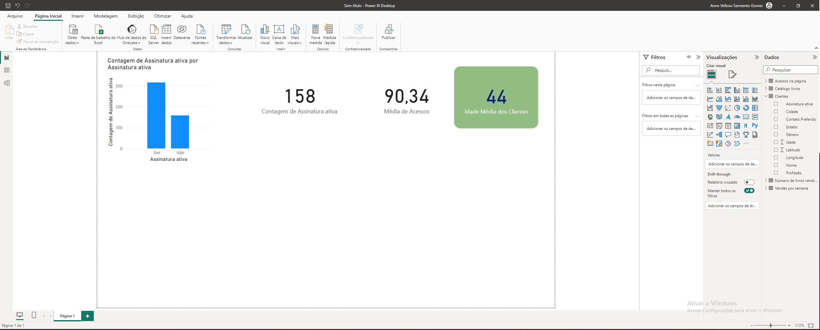Expand the Vendas por semana table
The width and height of the screenshot is (820, 330).
pyautogui.click(x=766, y=188)
